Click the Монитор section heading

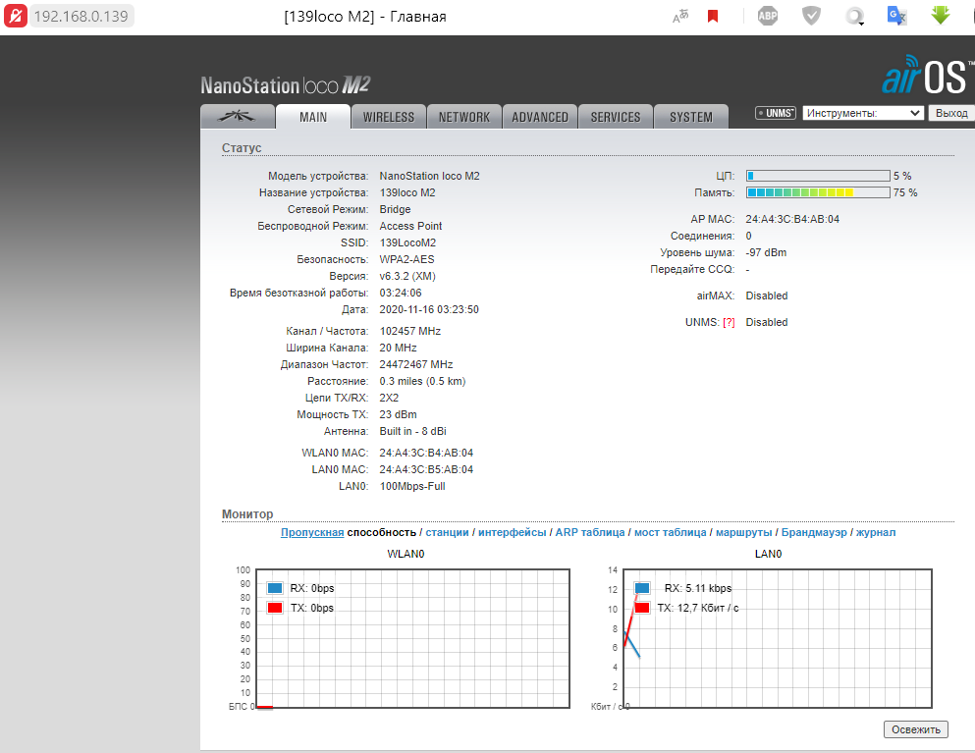tap(247, 514)
